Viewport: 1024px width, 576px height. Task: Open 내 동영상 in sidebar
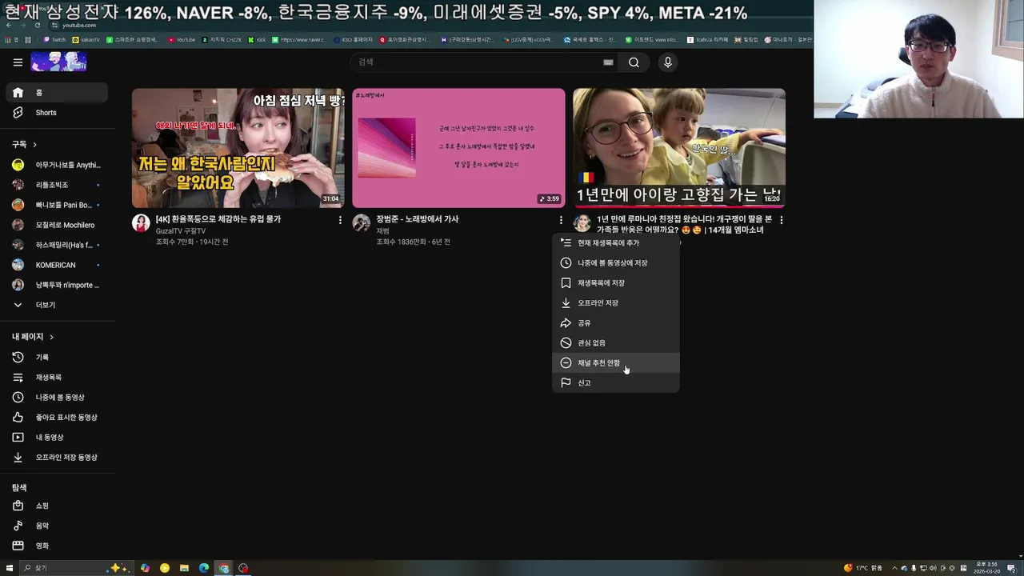pos(56,438)
